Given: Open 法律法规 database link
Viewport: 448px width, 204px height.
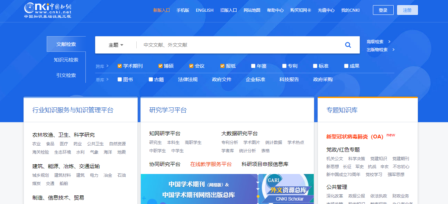Looking at the screenshot, I should click(x=188, y=79).
